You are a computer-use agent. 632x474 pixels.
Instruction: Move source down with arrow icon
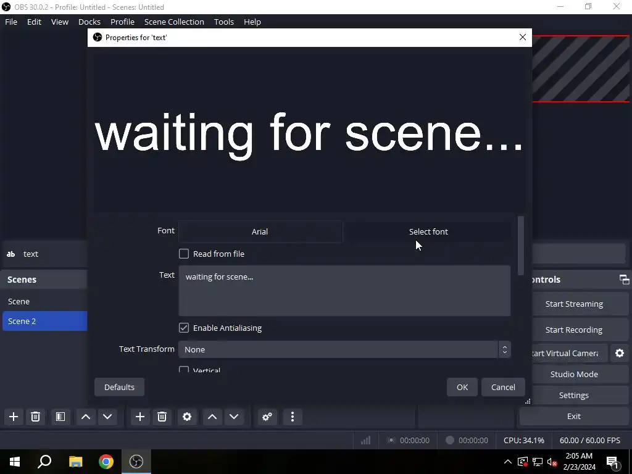pos(234,417)
